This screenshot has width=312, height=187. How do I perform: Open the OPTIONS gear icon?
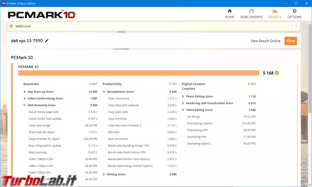click(295, 11)
